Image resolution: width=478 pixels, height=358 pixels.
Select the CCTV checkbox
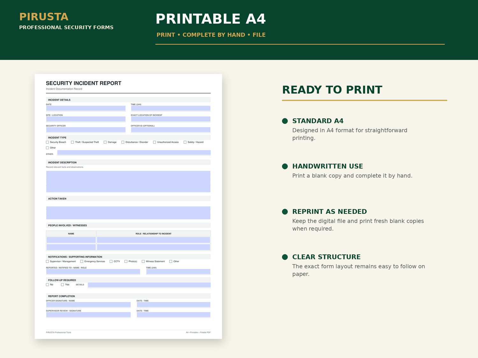coord(111,262)
